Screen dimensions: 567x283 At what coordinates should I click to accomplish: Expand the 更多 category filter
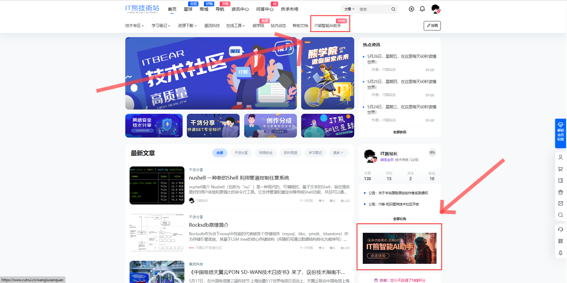pos(338,153)
